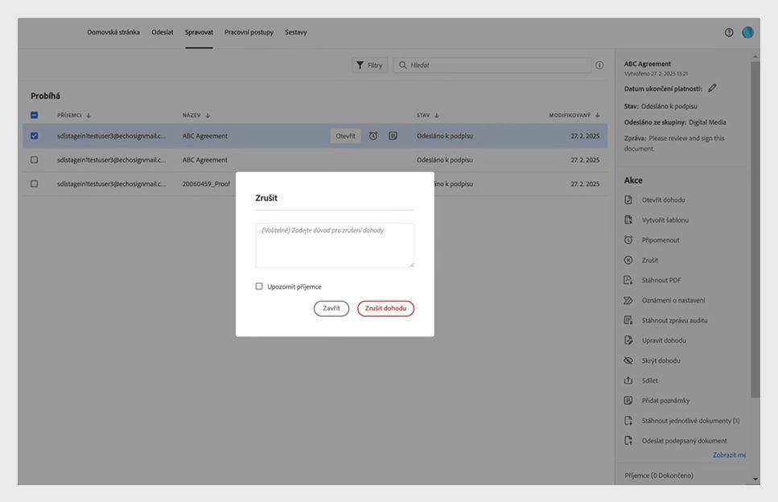Click the 20060459_Proof agreement name
Image resolution: width=778 pixels, height=502 pixels.
[x=206, y=183]
